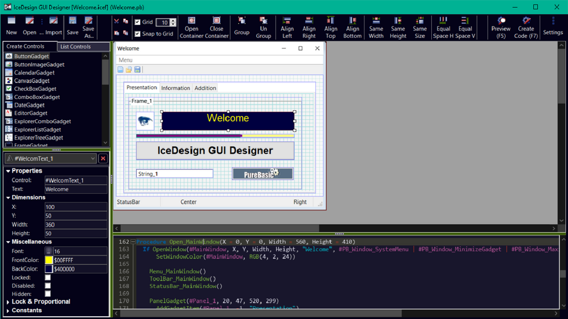Click the BackColor dark blue swatch

49,269
